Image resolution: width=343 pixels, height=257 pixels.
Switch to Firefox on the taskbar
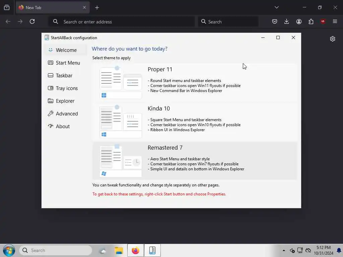click(136, 250)
